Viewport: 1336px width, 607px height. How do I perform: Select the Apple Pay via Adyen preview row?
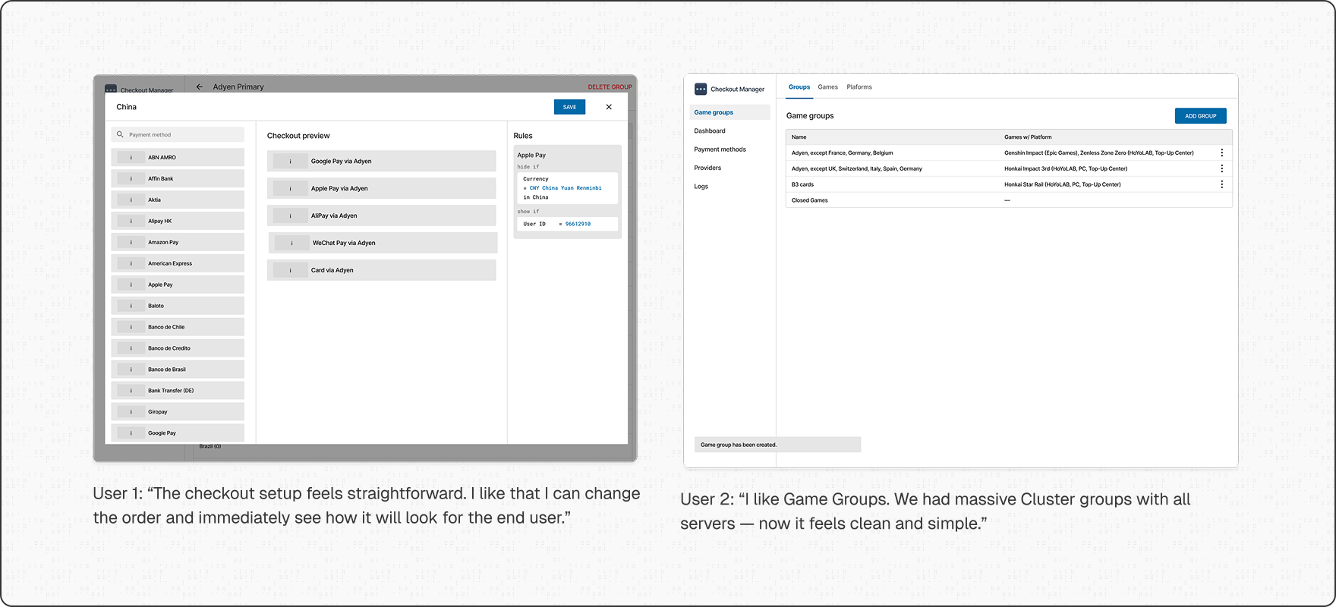click(x=382, y=188)
